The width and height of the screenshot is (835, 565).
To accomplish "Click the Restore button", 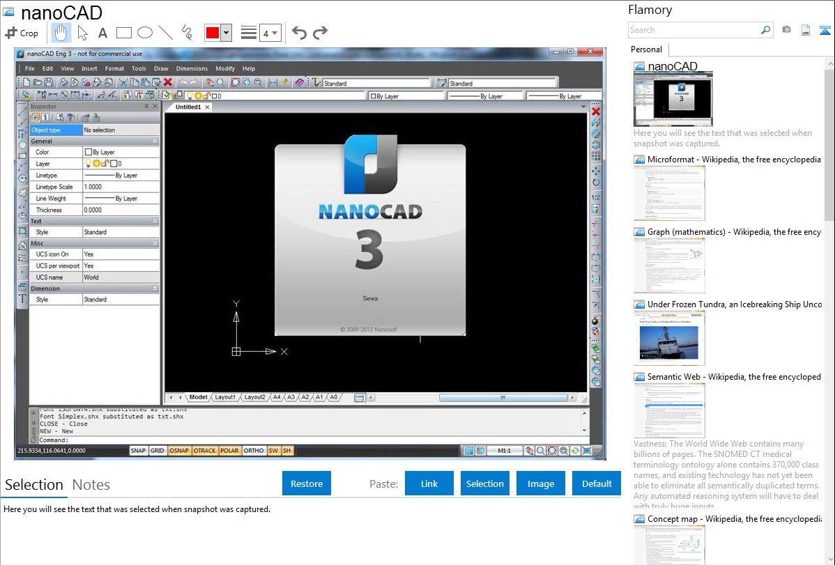I will coord(307,483).
